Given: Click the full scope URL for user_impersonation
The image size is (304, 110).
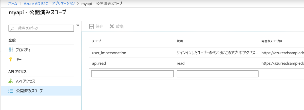Looking at the screenshot, I should [283, 53].
